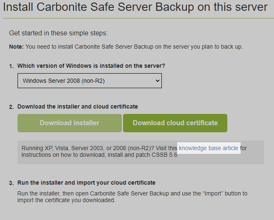The width and height of the screenshot is (274, 220).
Task: Click the Download cloud certificate button
Action: click(175, 123)
